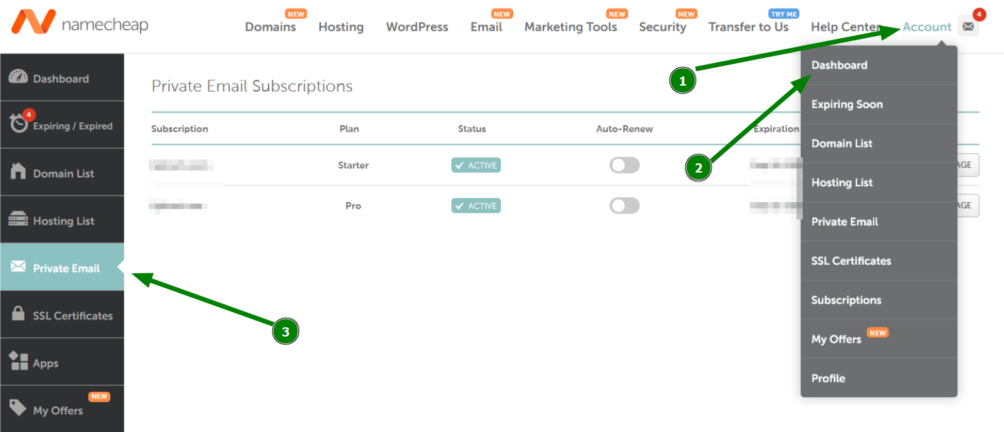Open messages via envelope icon showing 4
Viewport: 1004px width, 432px height.
point(968,26)
